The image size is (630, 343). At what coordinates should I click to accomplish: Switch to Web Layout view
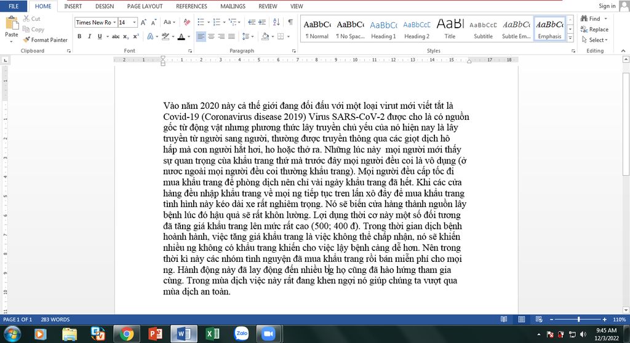539,319
